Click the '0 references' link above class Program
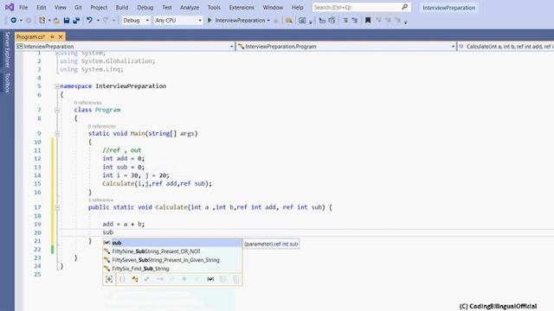The height and width of the screenshot is (311, 554). point(87,103)
